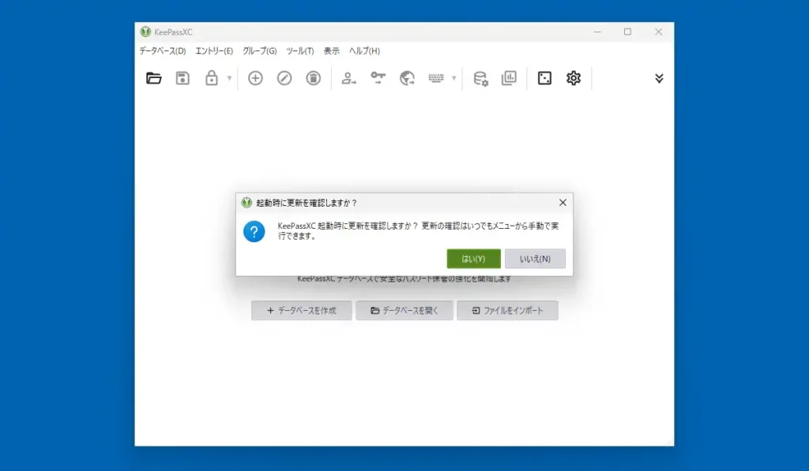Open the 表示 menu
Image resolution: width=809 pixels, height=471 pixels.
tap(331, 51)
